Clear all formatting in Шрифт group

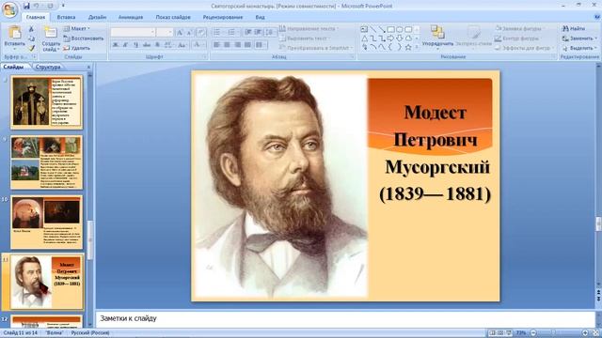pos(201,33)
